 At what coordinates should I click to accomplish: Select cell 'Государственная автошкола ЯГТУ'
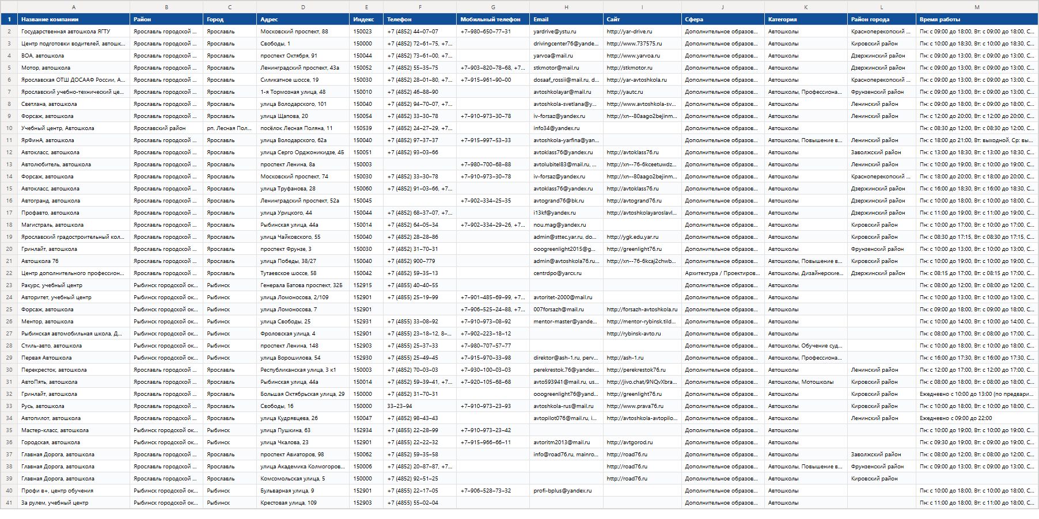point(74,32)
